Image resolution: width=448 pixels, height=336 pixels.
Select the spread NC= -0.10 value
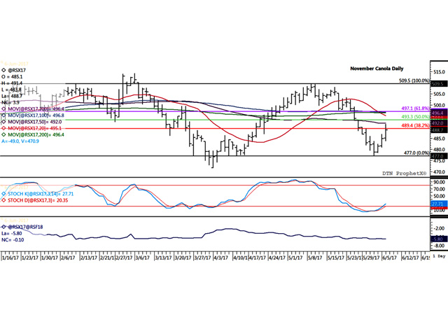13,239
